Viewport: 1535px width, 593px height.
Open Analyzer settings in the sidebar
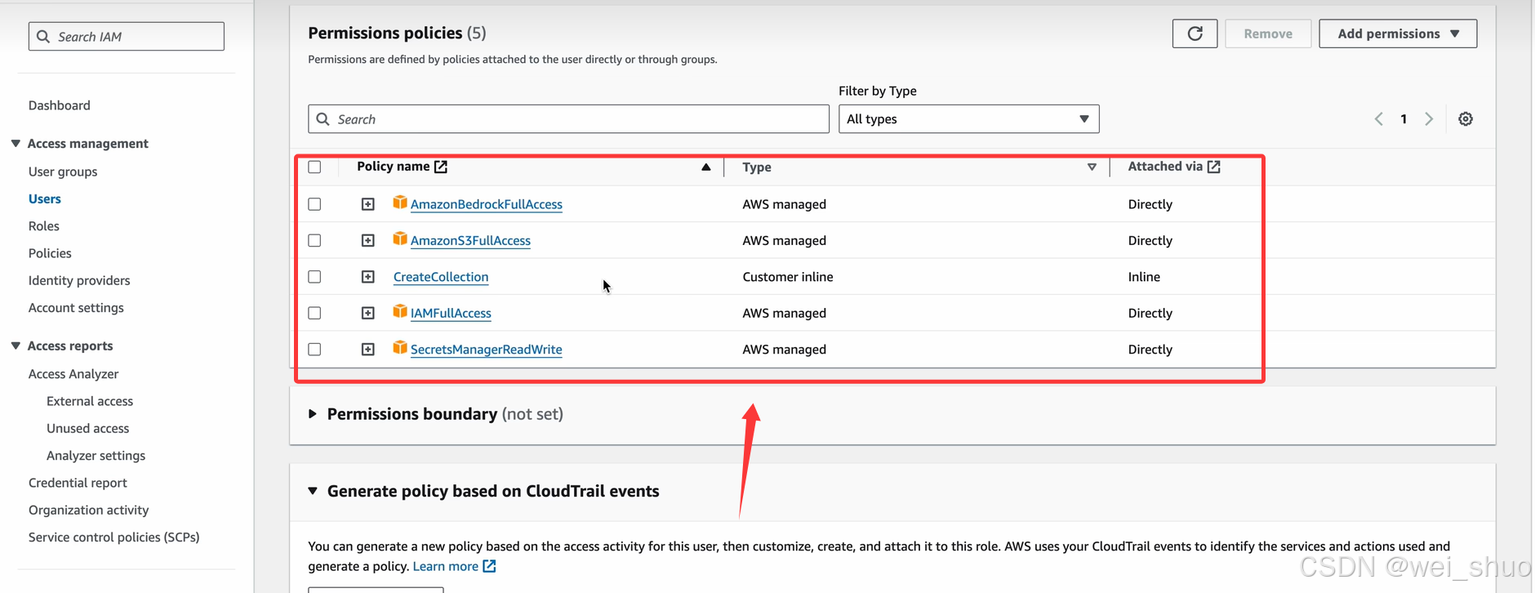(96, 456)
